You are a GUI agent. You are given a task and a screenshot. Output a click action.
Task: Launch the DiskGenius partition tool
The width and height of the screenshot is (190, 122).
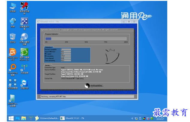(13, 54)
